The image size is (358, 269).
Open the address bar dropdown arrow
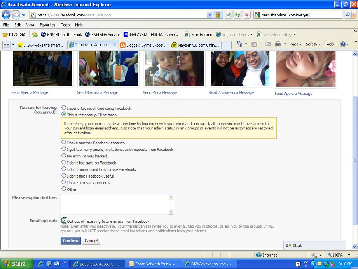210,15
